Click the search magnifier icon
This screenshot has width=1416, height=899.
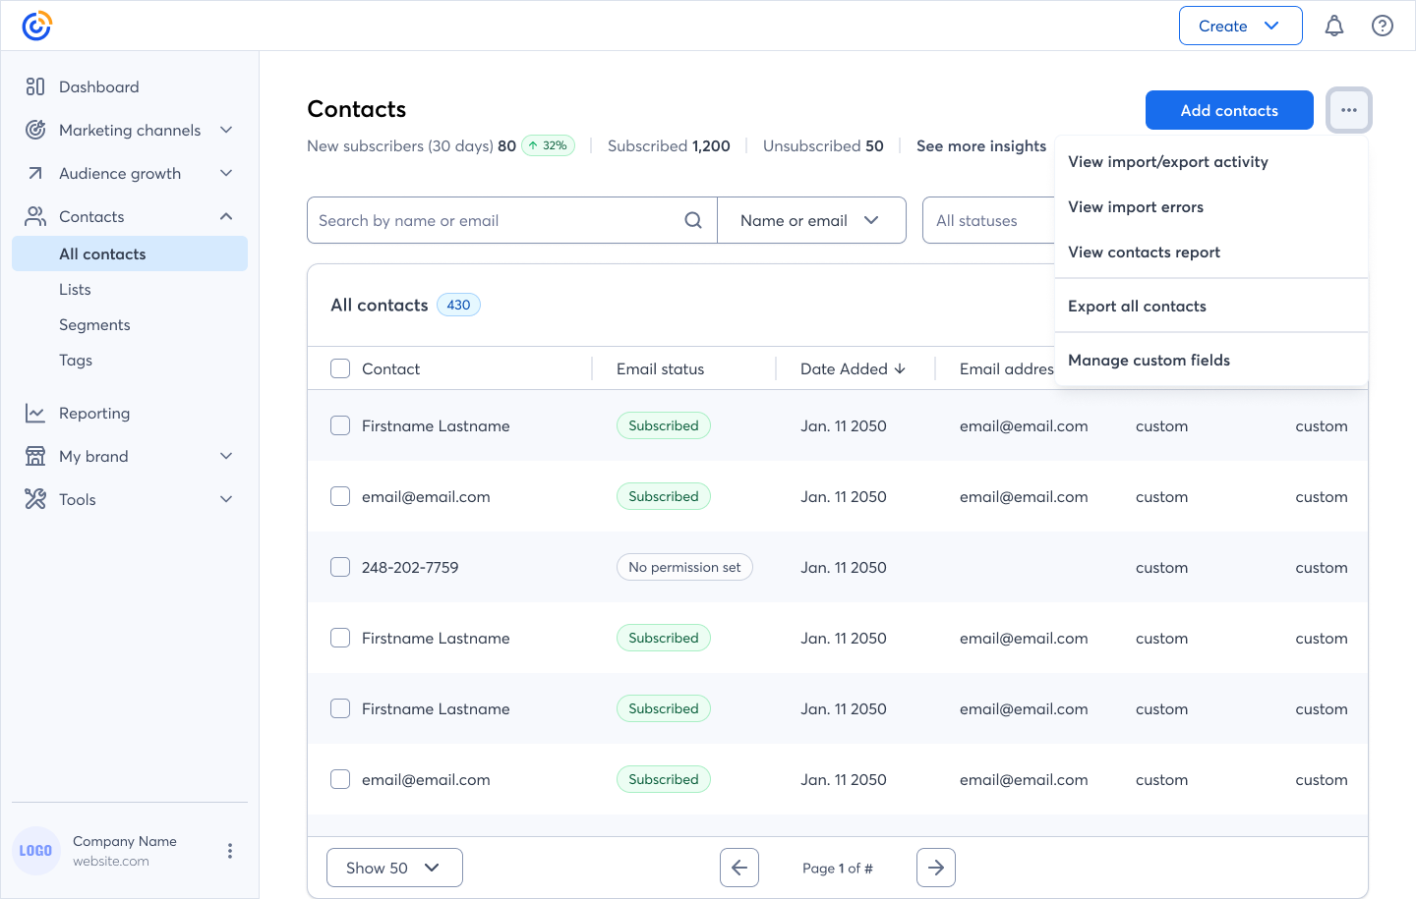(693, 220)
